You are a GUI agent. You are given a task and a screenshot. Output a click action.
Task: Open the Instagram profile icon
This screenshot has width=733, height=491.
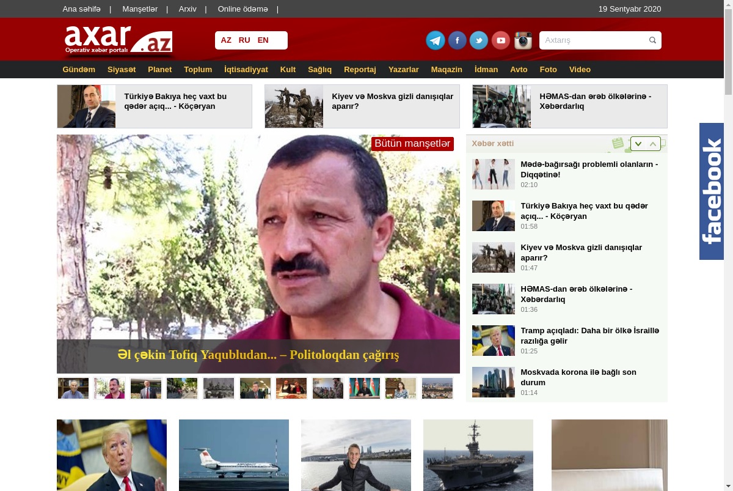point(523,40)
